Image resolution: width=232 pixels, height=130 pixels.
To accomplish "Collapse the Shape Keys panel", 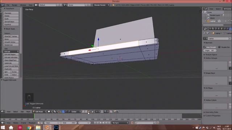I will click(209, 73).
